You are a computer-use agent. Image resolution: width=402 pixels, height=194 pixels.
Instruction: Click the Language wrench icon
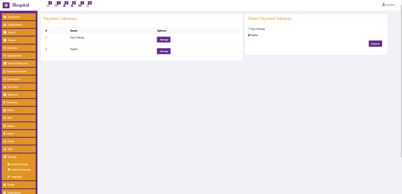pos(9,177)
